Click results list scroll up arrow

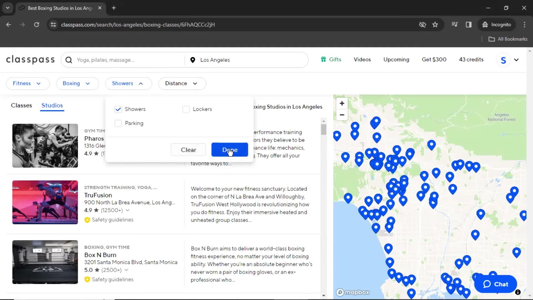click(x=323, y=121)
